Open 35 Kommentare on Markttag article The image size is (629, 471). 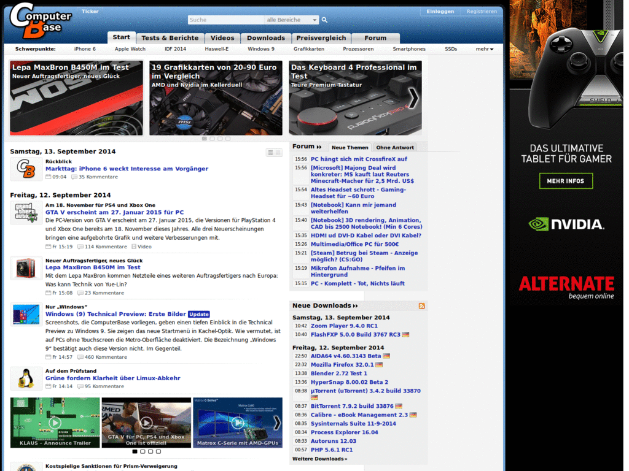(95, 177)
